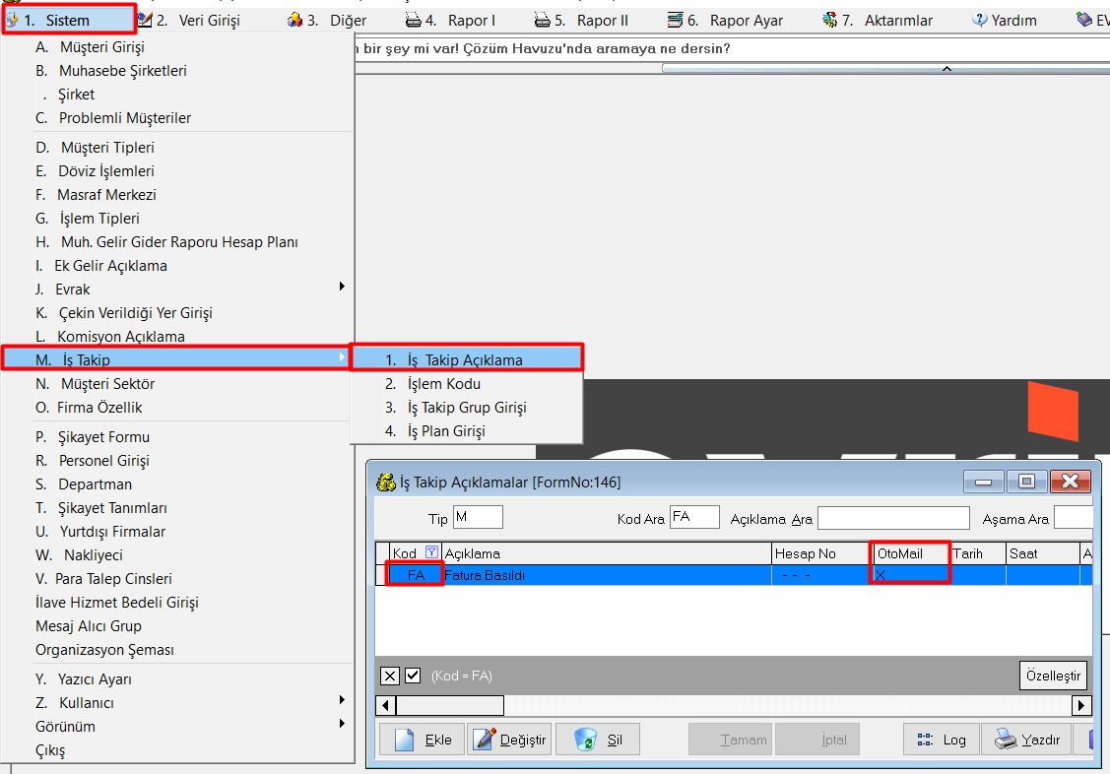Expand the Görünüm submenu

point(65,726)
